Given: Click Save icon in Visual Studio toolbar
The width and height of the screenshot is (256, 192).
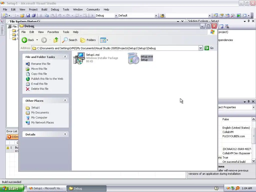Looking at the screenshot, I should 28,15.
